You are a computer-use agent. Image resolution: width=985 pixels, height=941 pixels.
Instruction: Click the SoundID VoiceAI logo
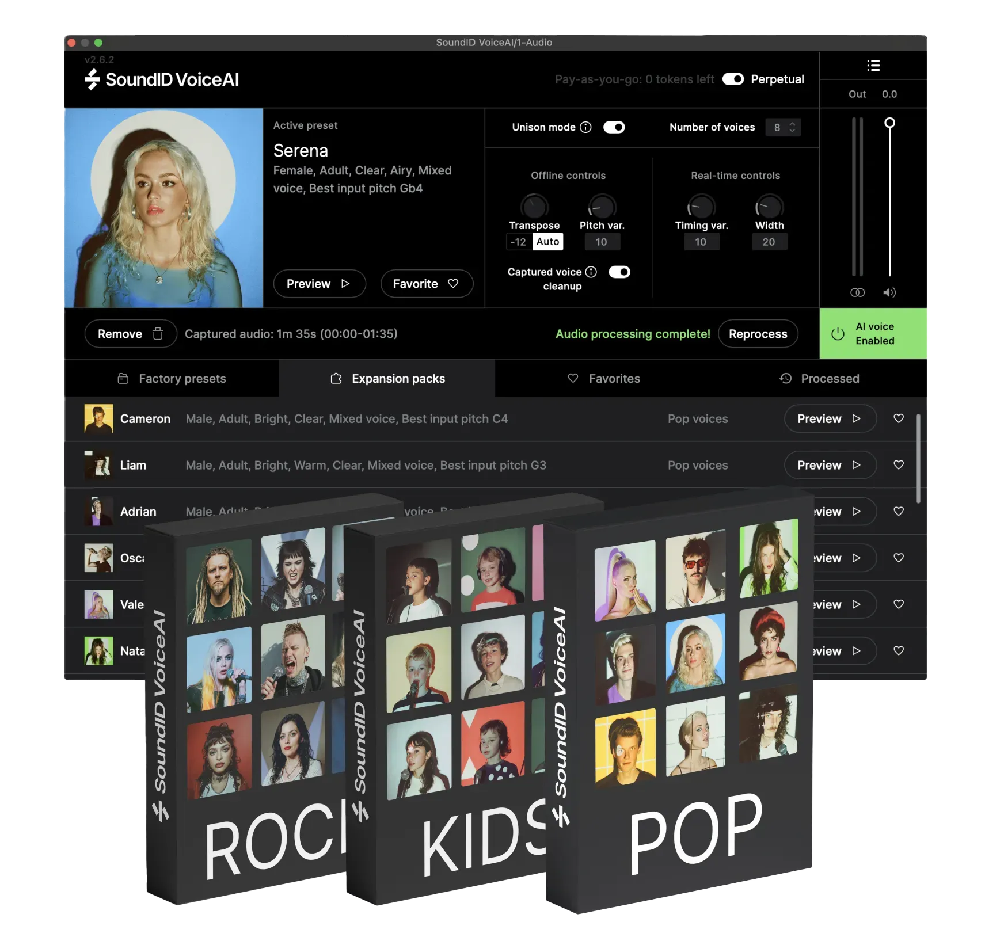click(x=162, y=79)
